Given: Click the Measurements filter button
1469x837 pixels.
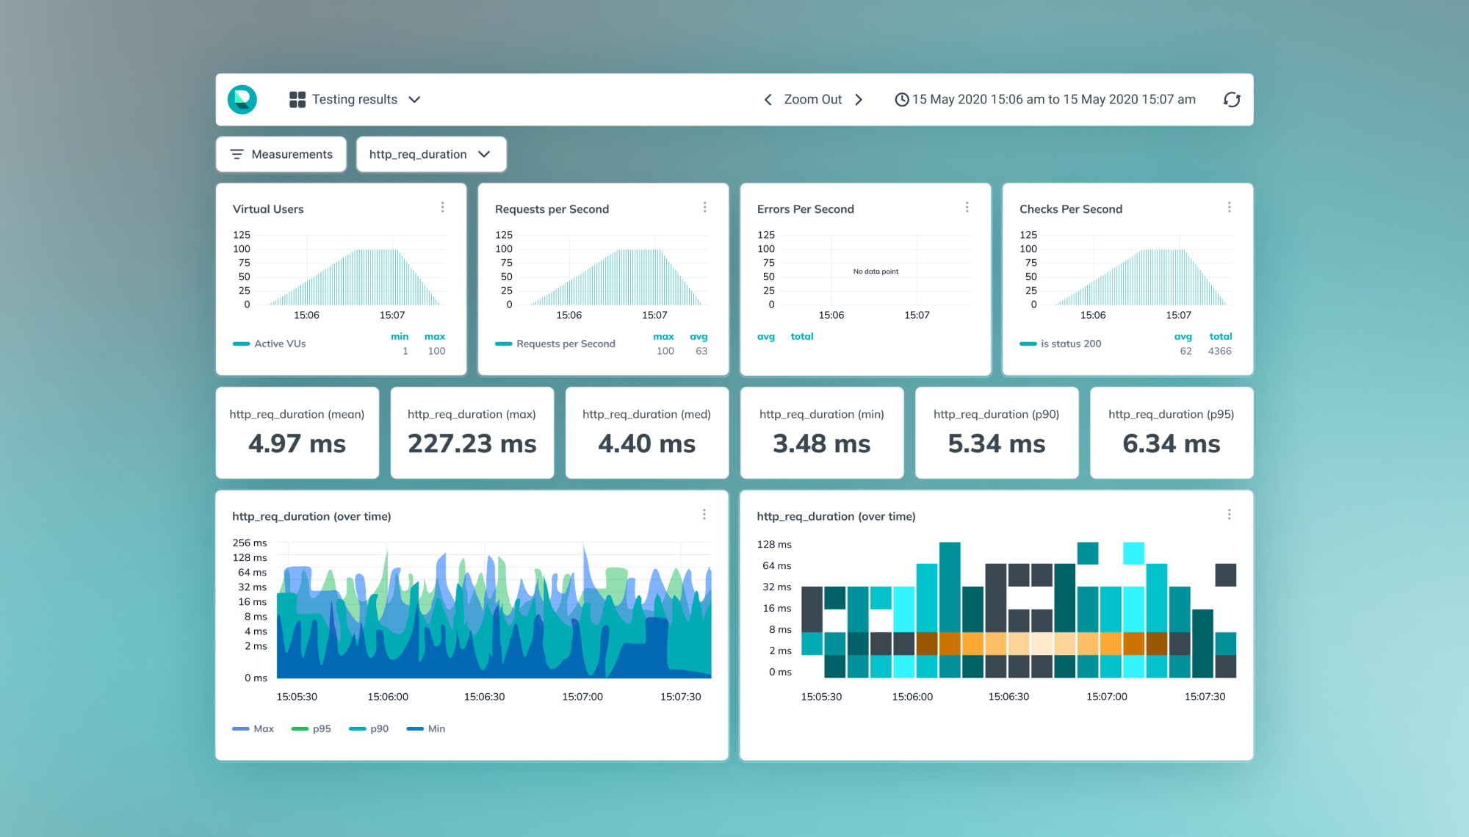Looking at the screenshot, I should click(281, 154).
